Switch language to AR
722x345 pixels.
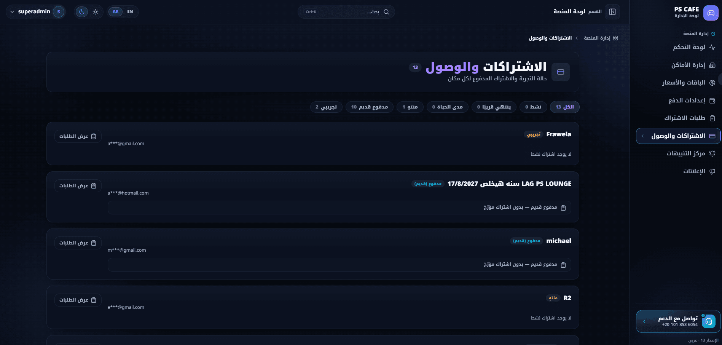pyautogui.click(x=116, y=12)
